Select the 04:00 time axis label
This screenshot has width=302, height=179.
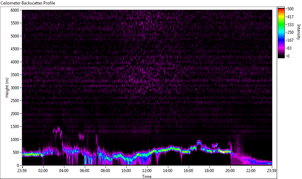(x=64, y=171)
